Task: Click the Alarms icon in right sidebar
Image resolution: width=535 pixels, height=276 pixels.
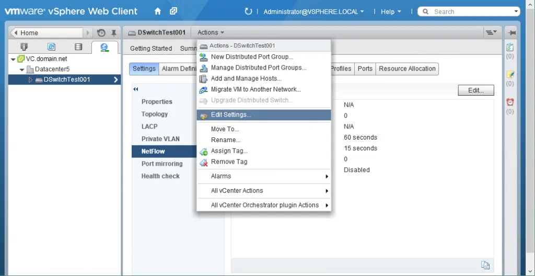Action: pos(510,102)
